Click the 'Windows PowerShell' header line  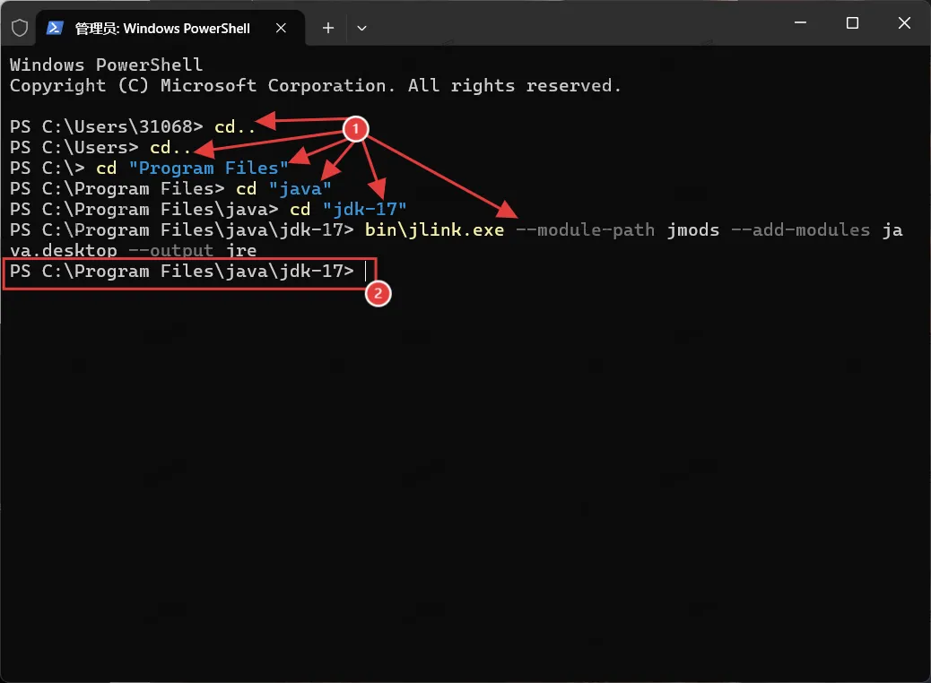point(106,65)
